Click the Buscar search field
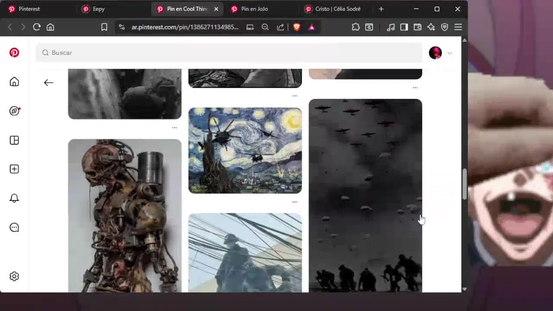Viewport: 553px width, 311px height. 229,53
